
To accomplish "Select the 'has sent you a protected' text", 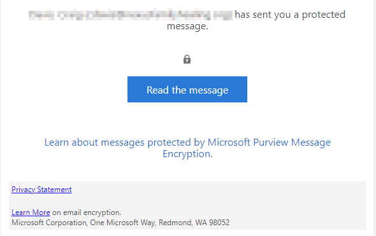I will click(x=290, y=15).
